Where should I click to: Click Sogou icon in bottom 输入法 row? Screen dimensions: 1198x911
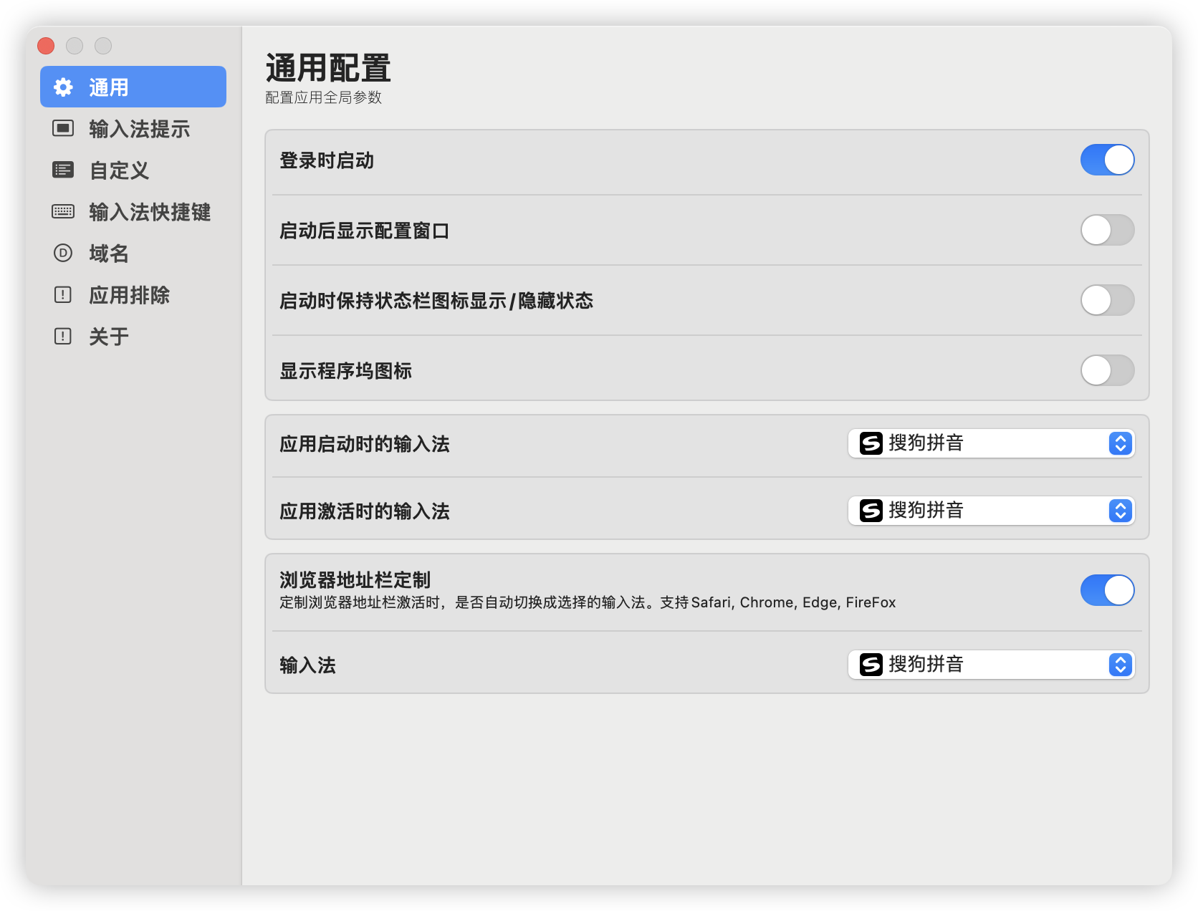pyautogui.click(x=871, y=665)
